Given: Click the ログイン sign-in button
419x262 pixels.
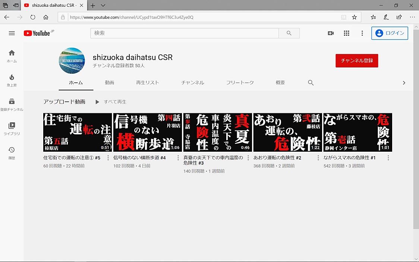Looking at the screenshot, I should pyautogui.click(x=390, y=33).
